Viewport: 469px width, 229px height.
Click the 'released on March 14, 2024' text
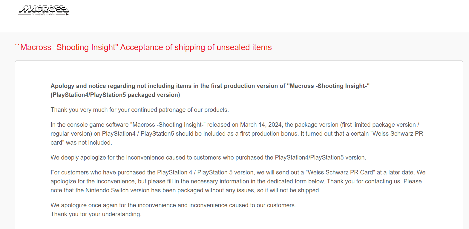click(x=244, y=125)
